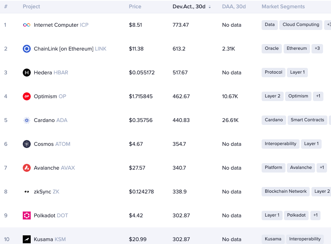This screenshot has width=331, height=244.
Task: Click zkSync's Layer 2 tag
Action: (x=322, y=192)
